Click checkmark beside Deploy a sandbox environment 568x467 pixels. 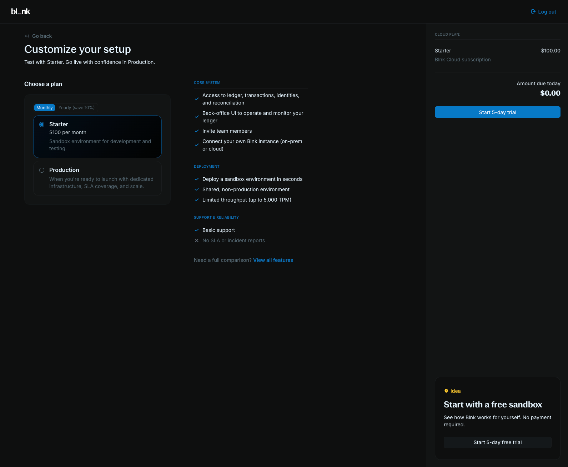(x=197, y=179)
